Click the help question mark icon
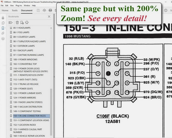The image size is (172, 138). click(x=165, y=10)
